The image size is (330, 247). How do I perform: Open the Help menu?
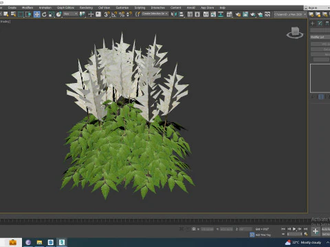pos(223,8)
